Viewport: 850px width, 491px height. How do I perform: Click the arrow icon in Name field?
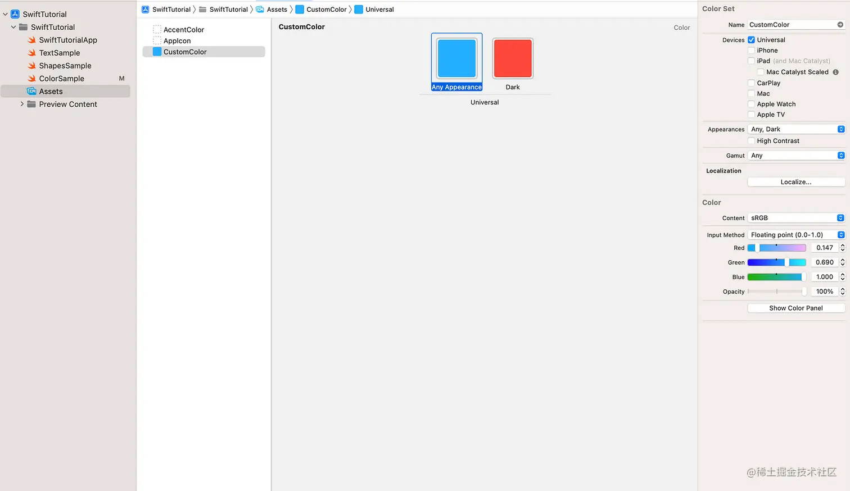(840, 25)
